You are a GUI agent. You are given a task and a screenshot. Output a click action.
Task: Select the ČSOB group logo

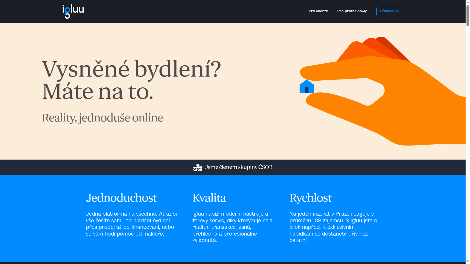tap(198, 167)
